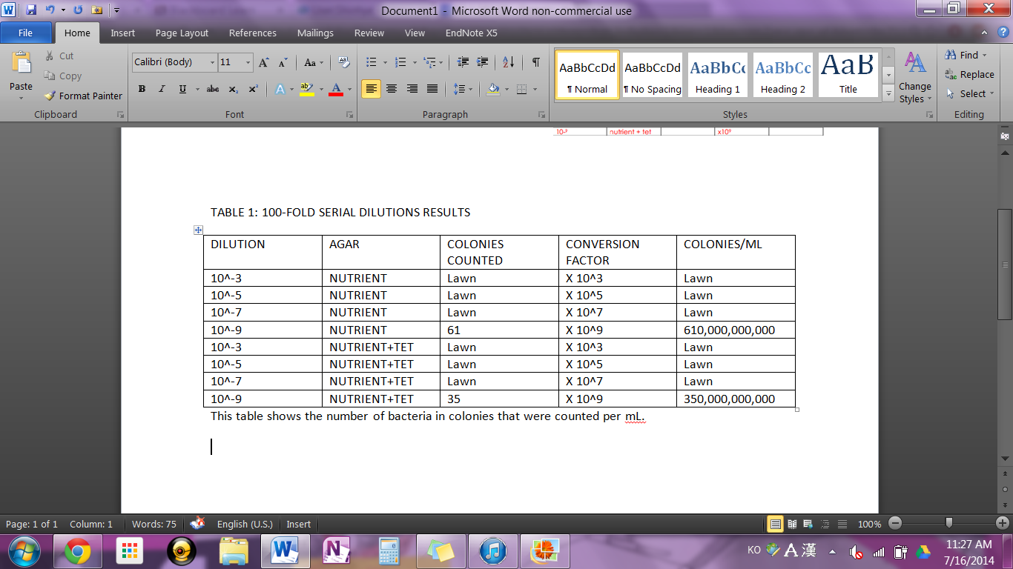
Task: Click the table move handle
Action: coord(198,230)
